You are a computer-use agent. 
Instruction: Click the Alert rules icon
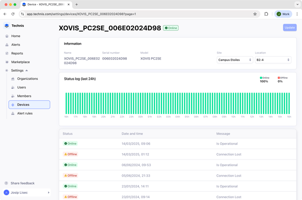[13, 114]
